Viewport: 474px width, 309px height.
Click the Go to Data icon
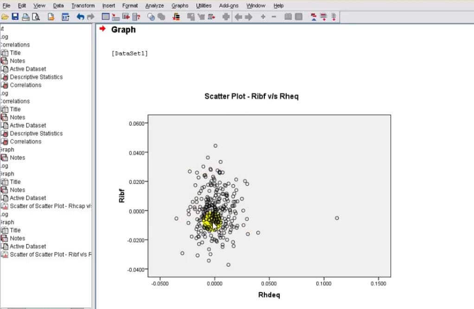(x=105, y=17)
